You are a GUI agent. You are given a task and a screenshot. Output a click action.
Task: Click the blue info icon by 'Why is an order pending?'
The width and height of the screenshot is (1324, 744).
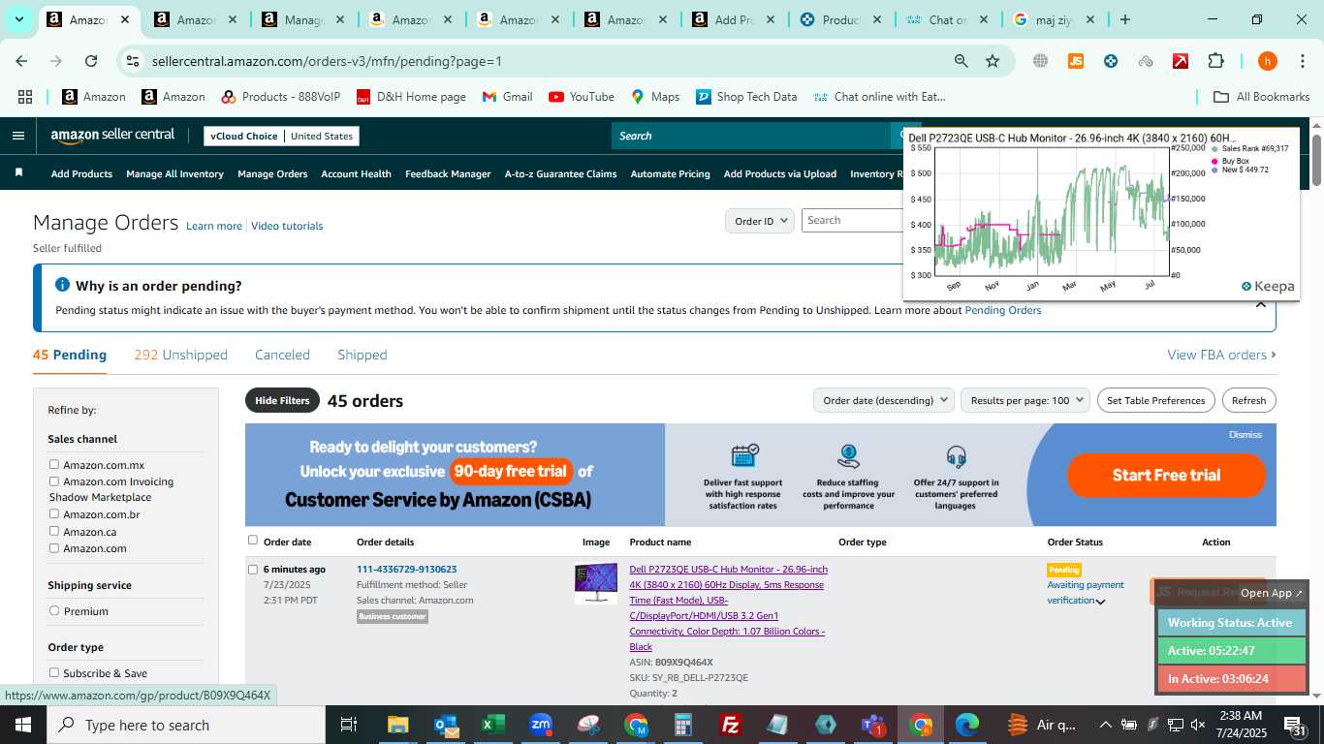coord(62,285)
